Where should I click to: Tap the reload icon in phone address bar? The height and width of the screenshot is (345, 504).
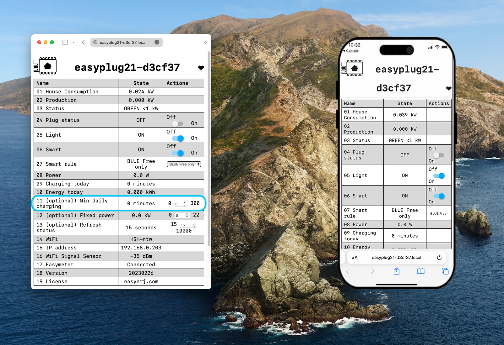click(x=439, y=258)
